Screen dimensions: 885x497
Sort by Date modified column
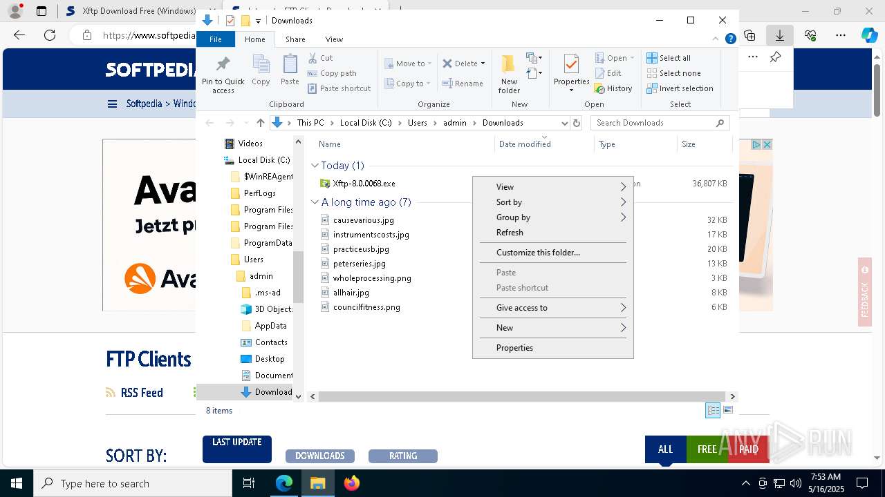pos(525,144)
